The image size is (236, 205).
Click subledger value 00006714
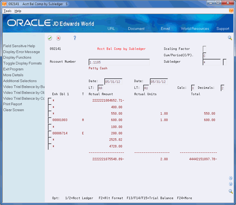point(60,133)
